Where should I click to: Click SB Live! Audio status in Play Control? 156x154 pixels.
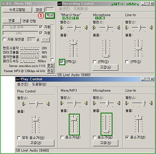click(32, 150)
